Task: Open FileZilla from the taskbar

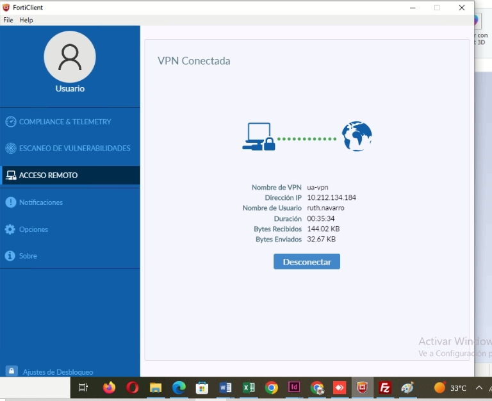Action: pos(384,388)
